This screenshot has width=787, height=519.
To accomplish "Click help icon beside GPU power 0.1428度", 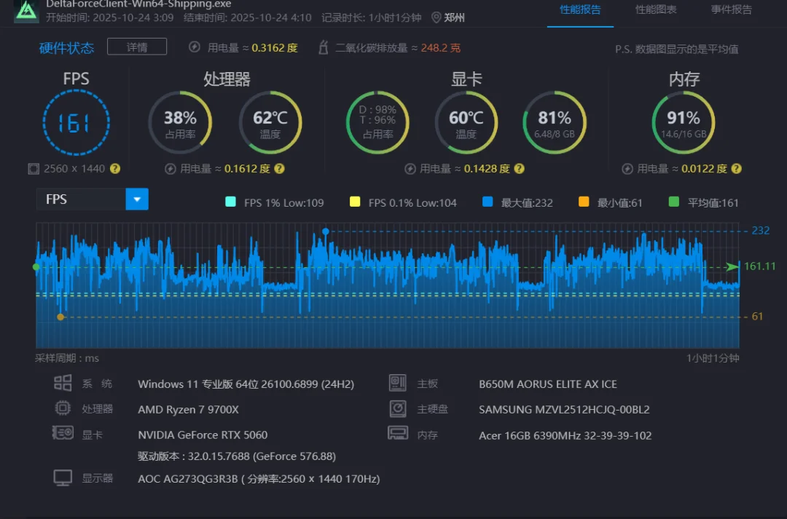I will (519, 169).
